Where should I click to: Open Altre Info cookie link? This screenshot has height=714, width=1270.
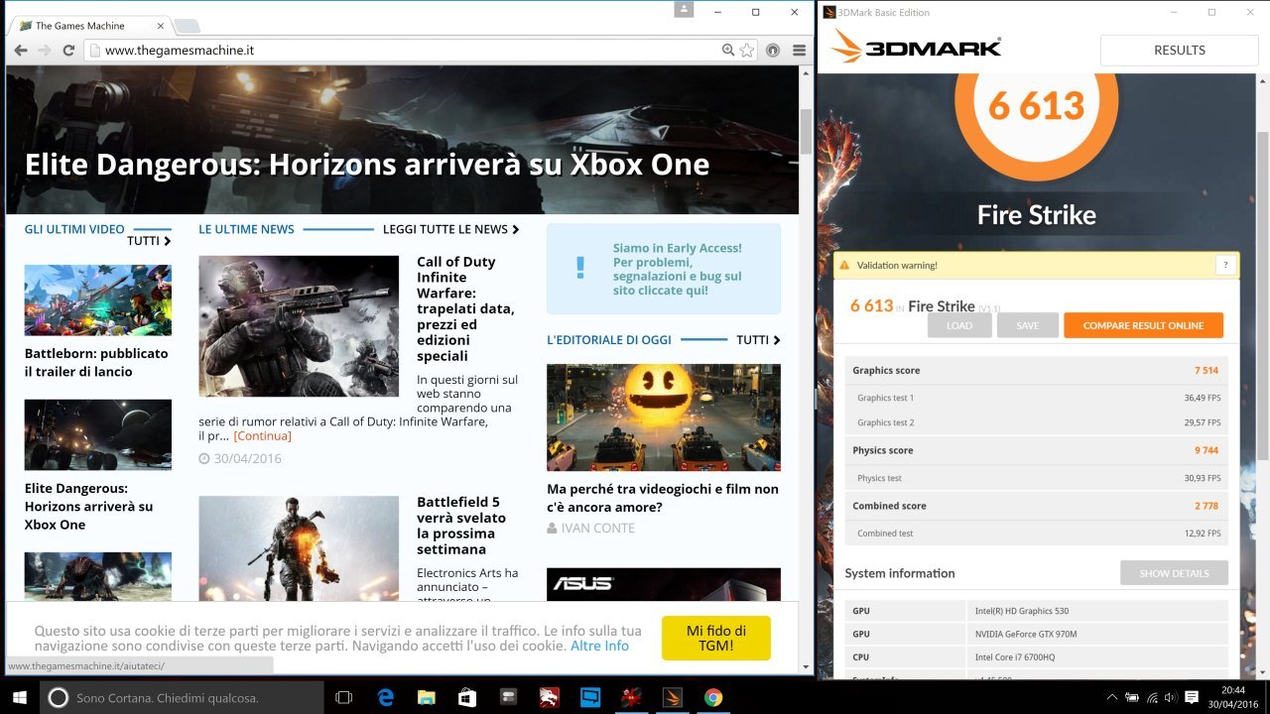[x=599, y=646]
